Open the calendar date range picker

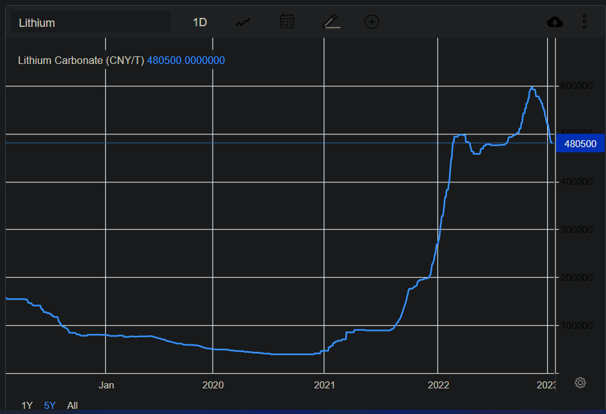287,22
